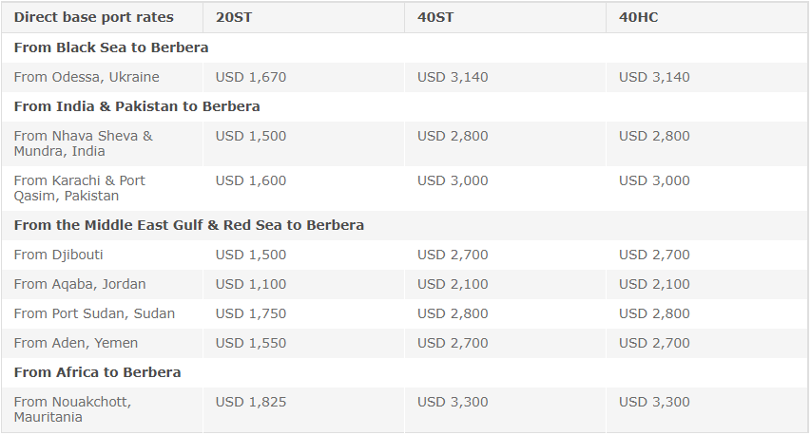811x435 pixels.
Task: Select Aqaba 20ST rate USD 1,100
Action: pos(251,284)
